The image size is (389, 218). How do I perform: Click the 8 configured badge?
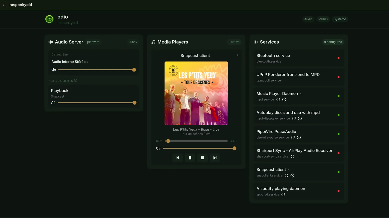pos(333,42)
